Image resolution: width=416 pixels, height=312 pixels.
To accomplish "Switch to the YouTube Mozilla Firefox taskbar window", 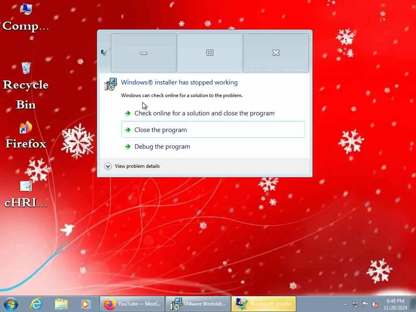I will click(x=132, y=304).
